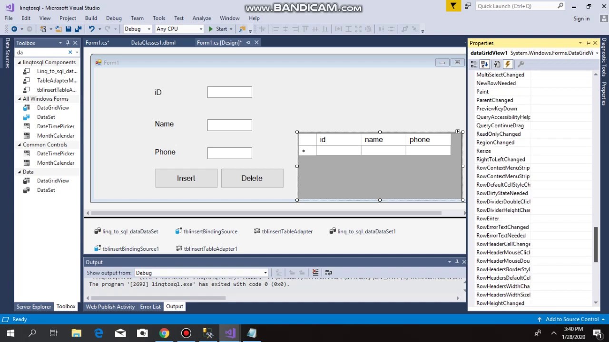
Task: Pin the Form1.cs [Design] tab
Action: (x=248, y=42)
